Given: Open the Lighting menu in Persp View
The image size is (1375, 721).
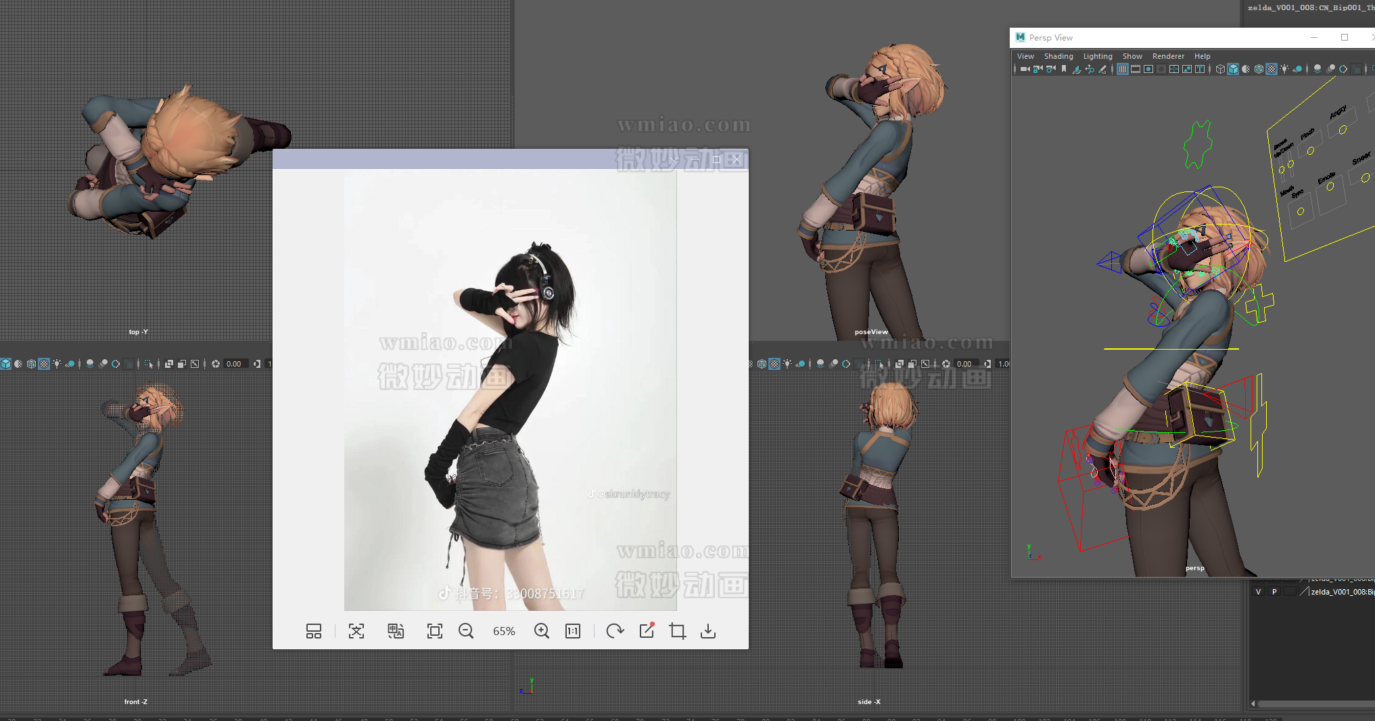Looking at the screenshot, I should [x=1097, y=56].
